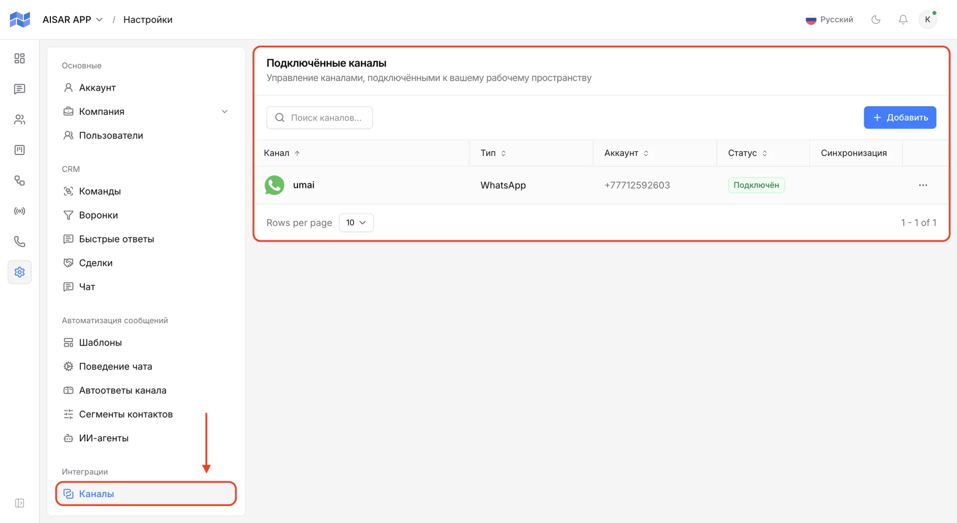Open Сделки settings item
957x523 pixels.
[146, 263]
